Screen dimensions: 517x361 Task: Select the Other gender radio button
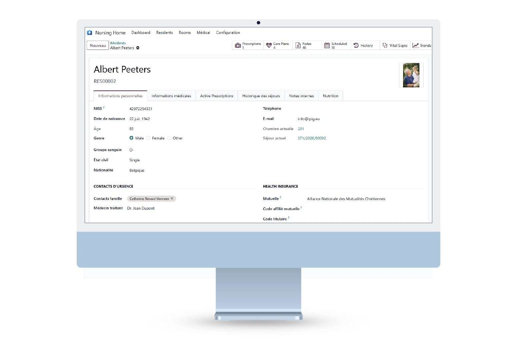coord(169,138)
